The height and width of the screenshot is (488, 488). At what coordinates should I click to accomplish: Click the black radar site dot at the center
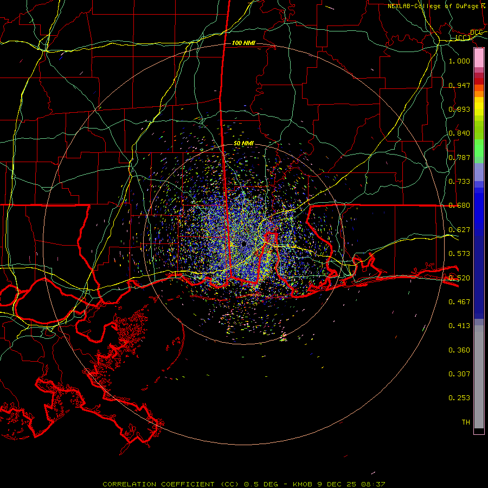244,244
